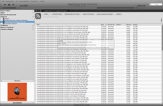The height and width of the screenshot is (106, 163).
Task: Open the Воспроизведение menu
Action: coord(24,1)
